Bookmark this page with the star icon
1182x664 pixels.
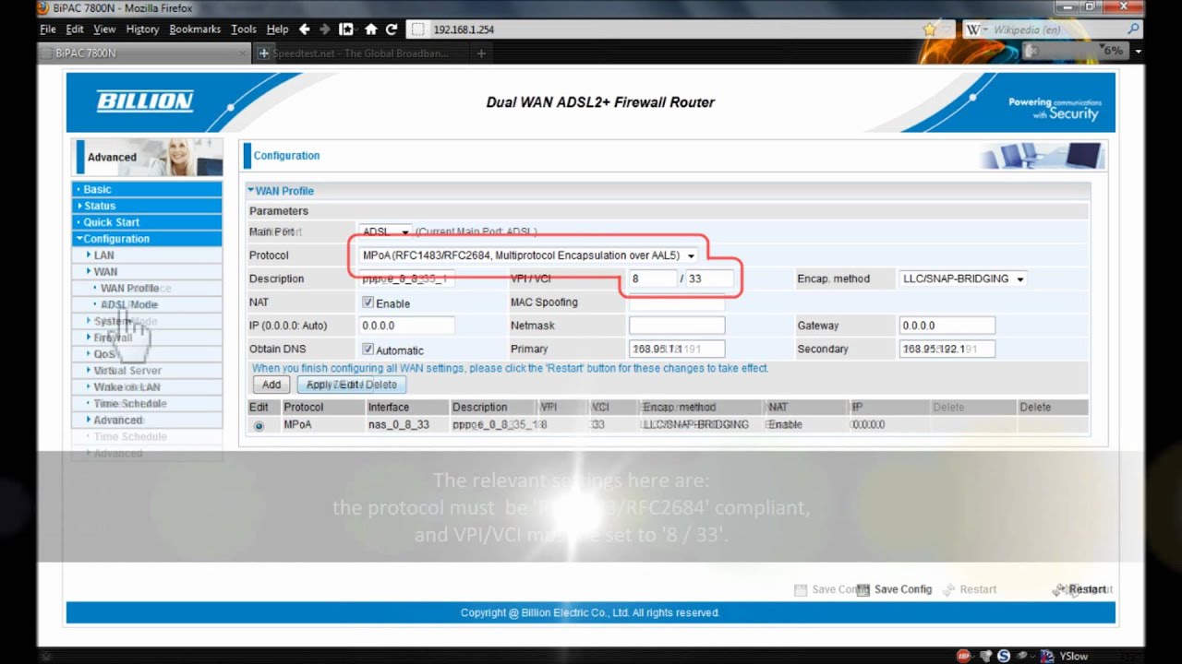click(930, 30)
